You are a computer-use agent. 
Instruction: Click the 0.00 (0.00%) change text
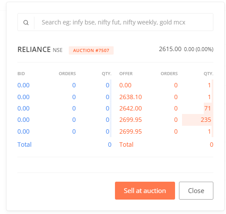click(x=199, y=49)
